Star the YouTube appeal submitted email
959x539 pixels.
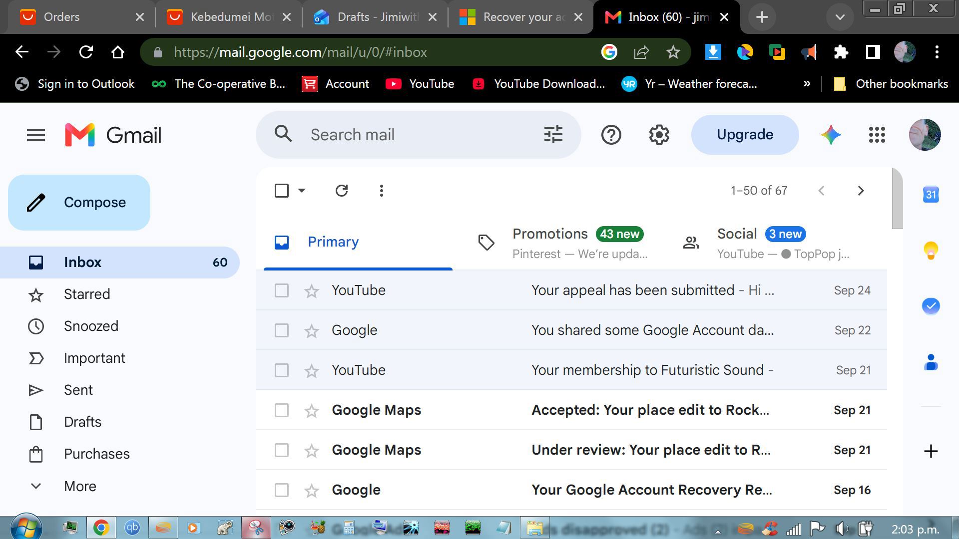pos(311,290)
